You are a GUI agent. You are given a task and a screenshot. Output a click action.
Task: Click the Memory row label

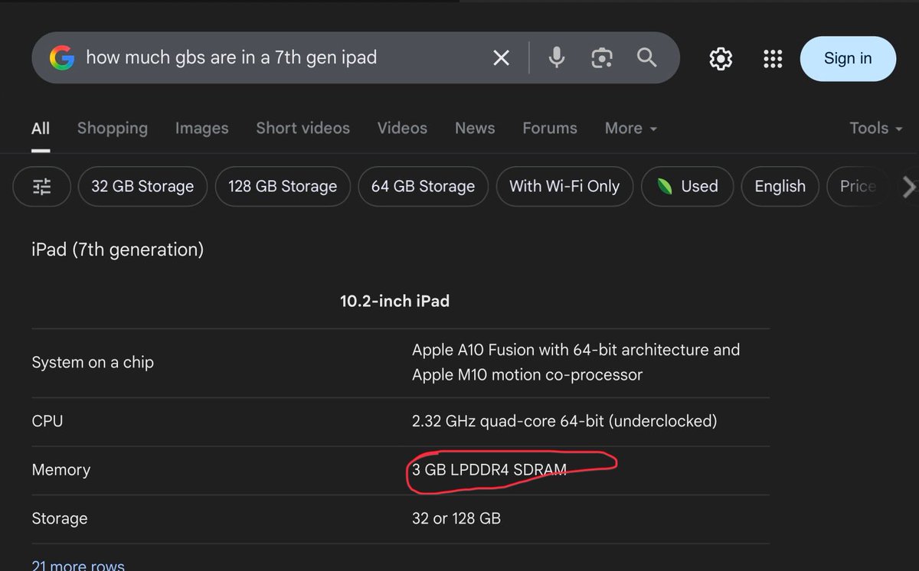click(x=61, y=470)
